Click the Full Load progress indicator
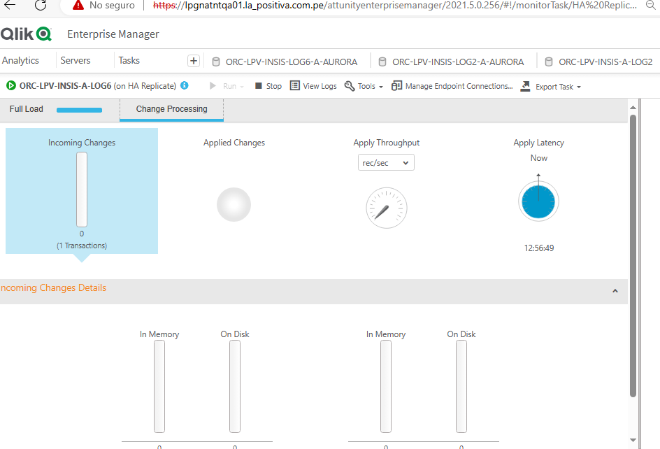660x449 pixels. pyautogui.click(x=79, y=109)
